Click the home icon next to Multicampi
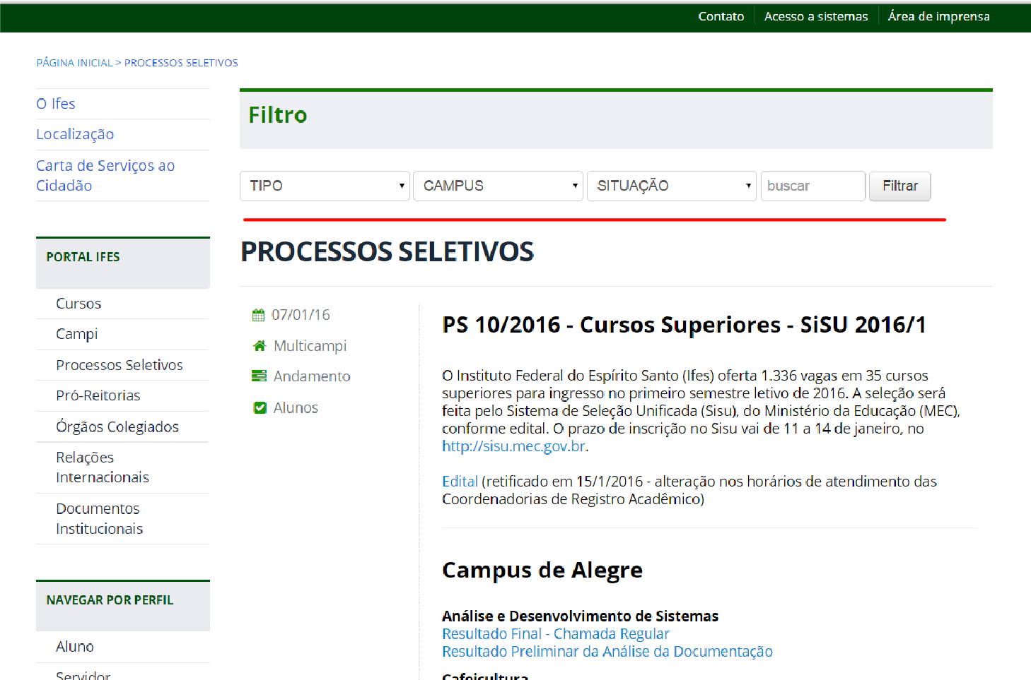Image resolution: width=1031 pixels, height=680 pixels. (x=259, y=345)
